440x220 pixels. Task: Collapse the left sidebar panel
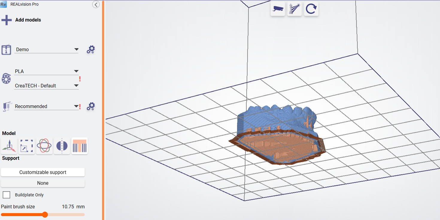[96, 4]
